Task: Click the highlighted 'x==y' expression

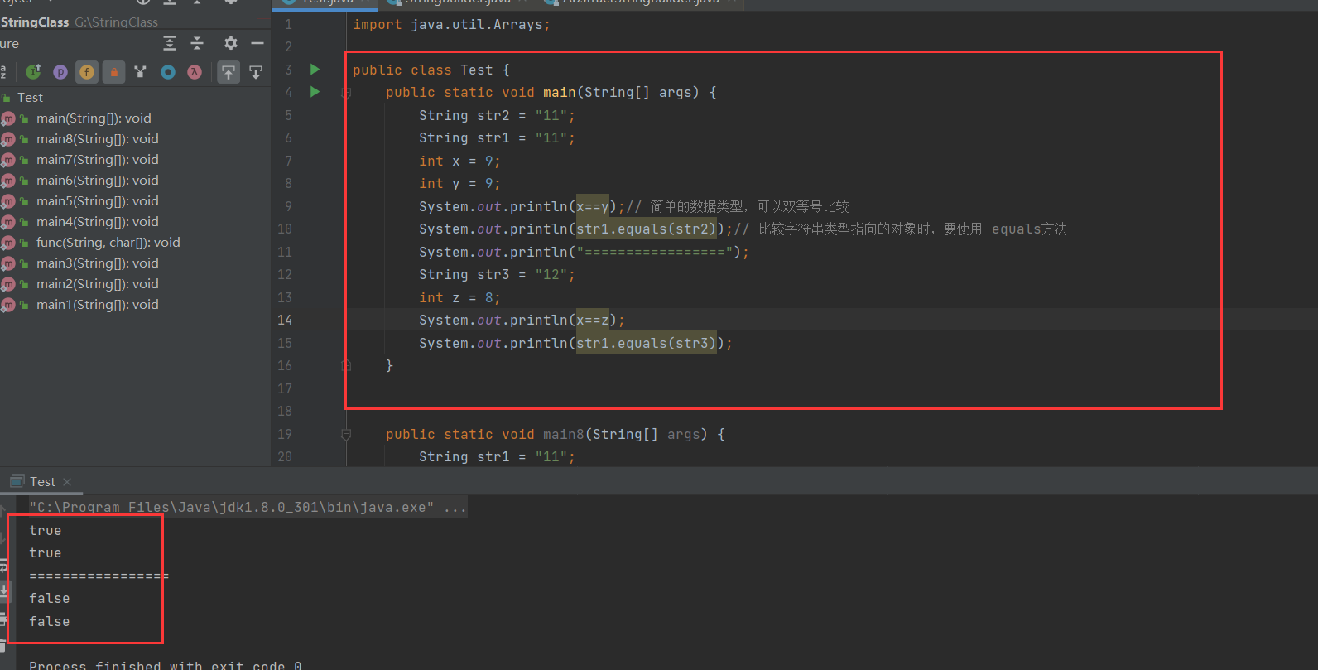Action: [x=593, y=206]
